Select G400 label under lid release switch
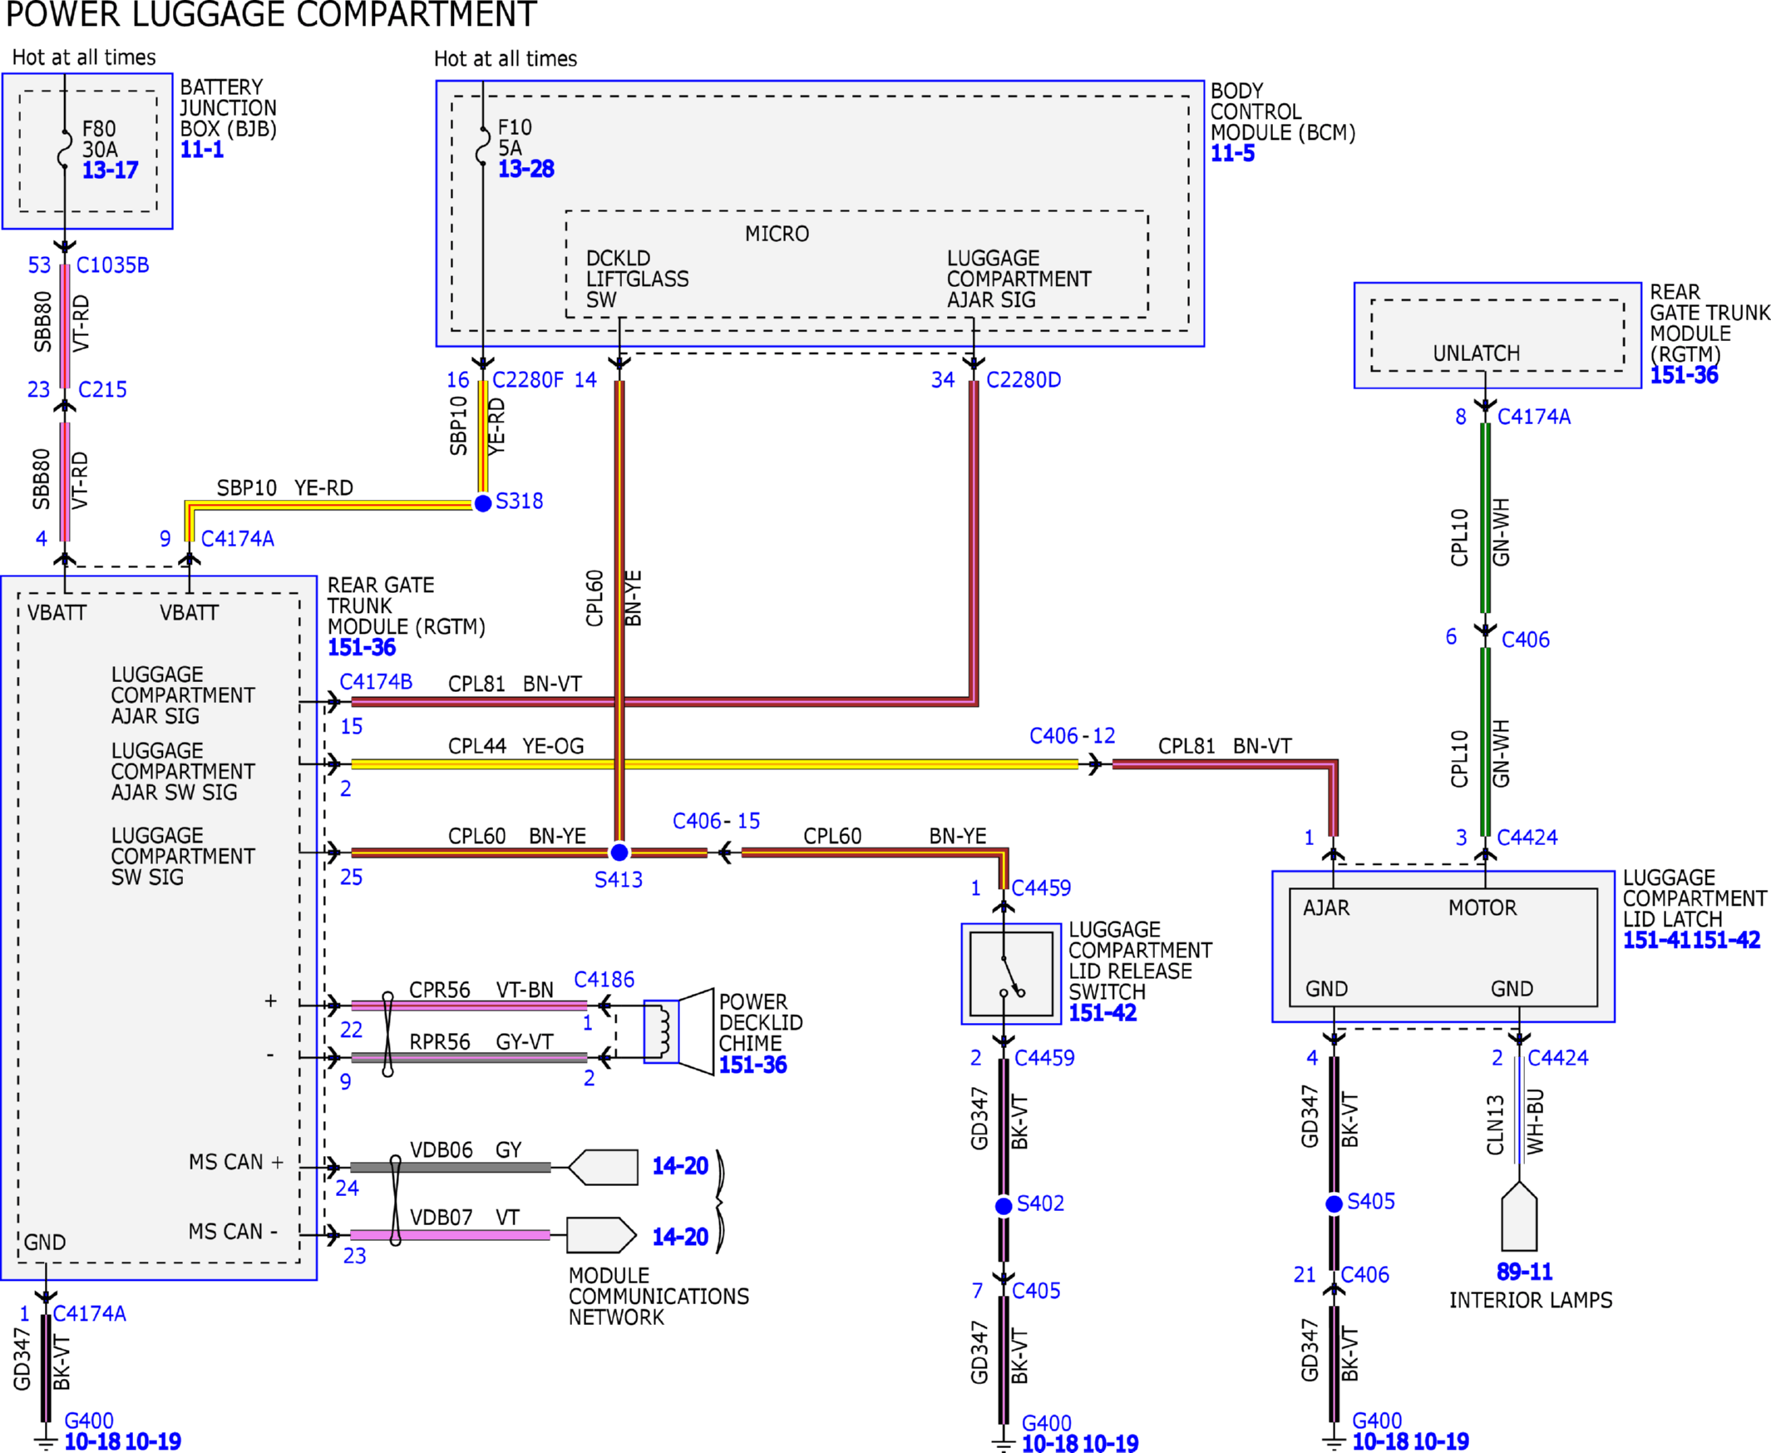The image size is (1771, 1453). [1047, 1423]
